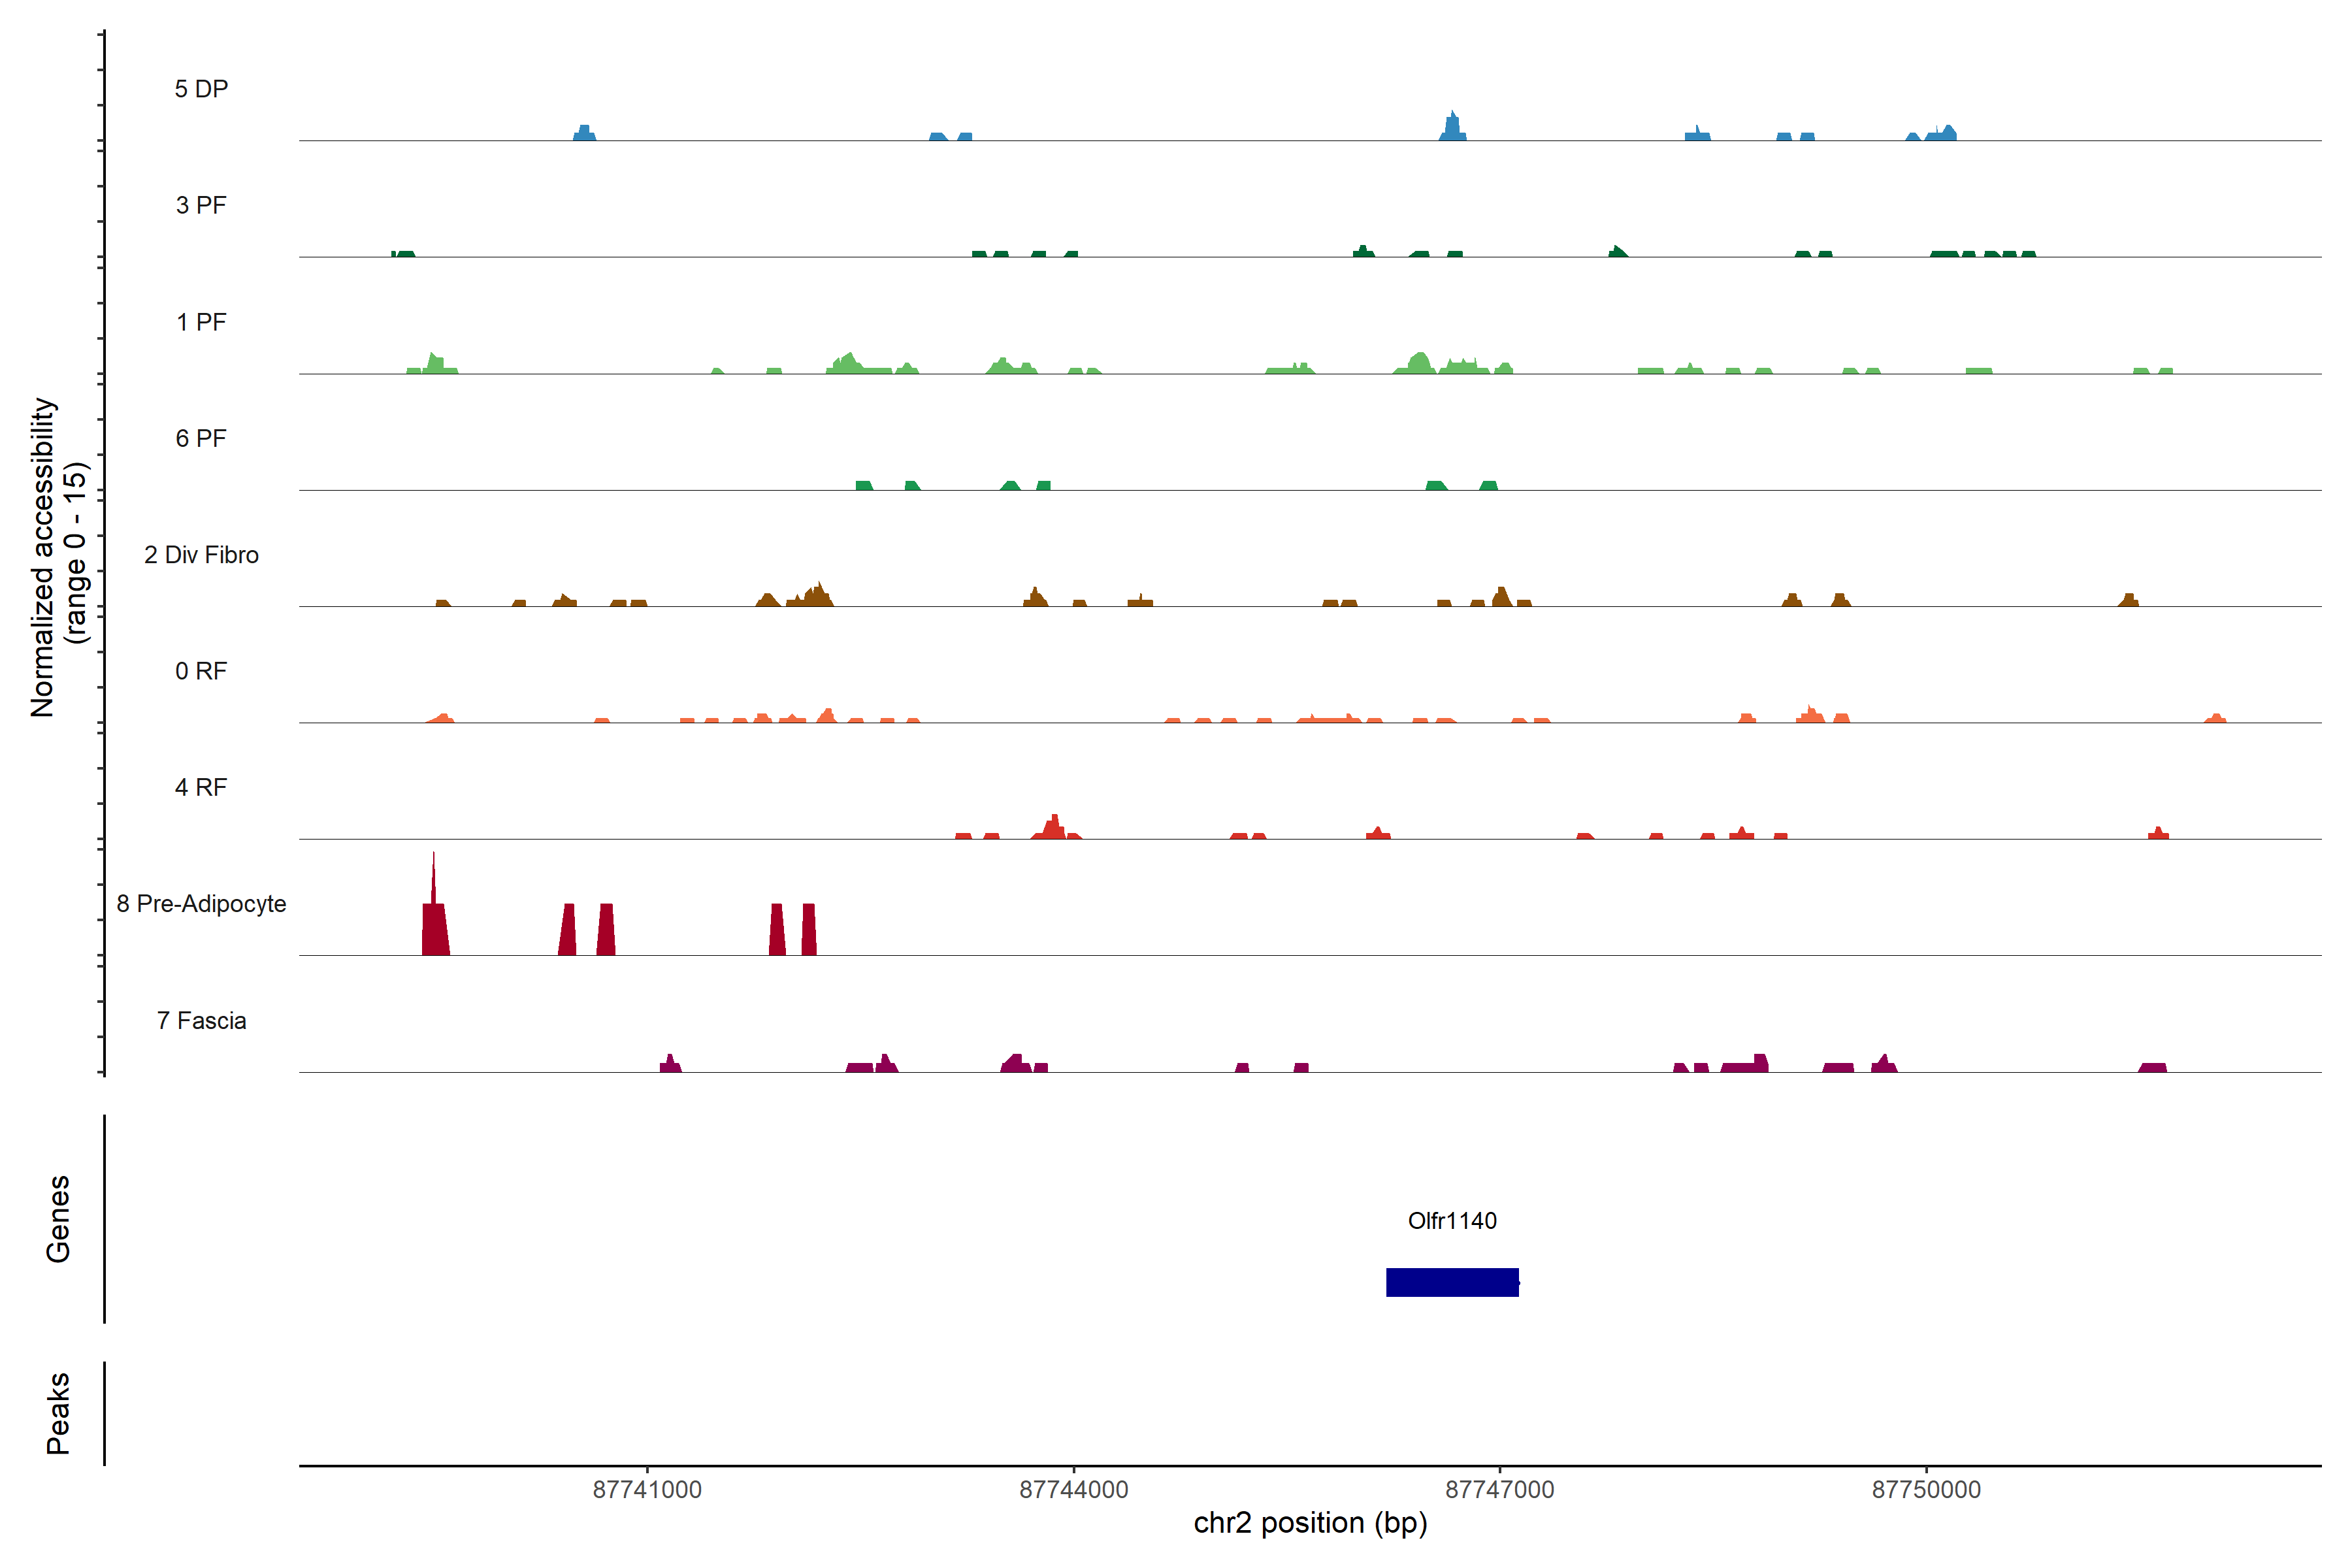Select the 7 Fascia track label
This screenshot has height=1568, width=2352.
coord(201,1021)
